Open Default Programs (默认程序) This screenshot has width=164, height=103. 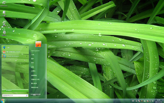34,83
